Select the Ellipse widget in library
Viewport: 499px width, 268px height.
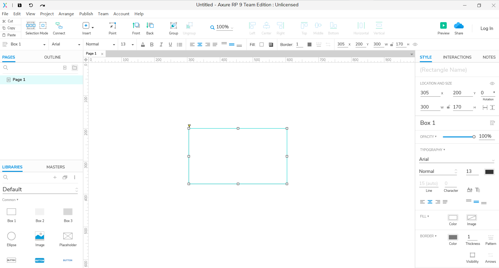[12, 239]
